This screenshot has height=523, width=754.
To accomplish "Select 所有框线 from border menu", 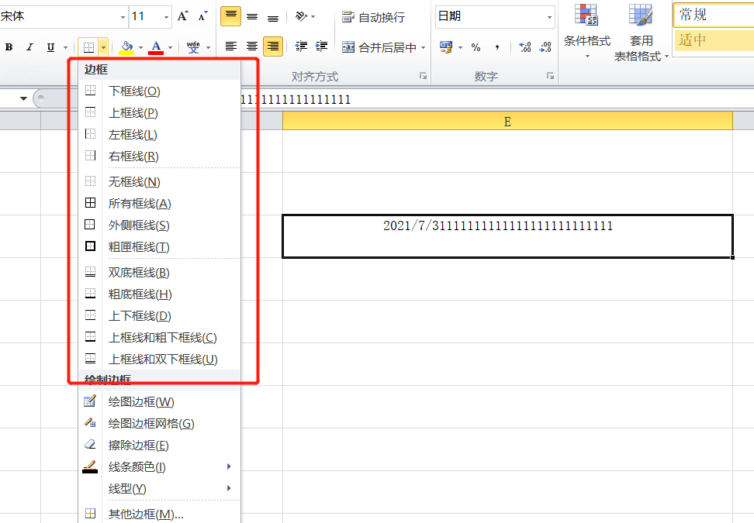I will click(140, 204).
